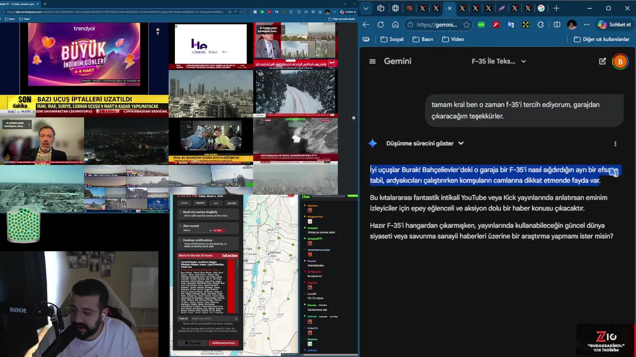636x357 pixels.
Task: Click the Sohbet et Copilot button
Action: [x=615, y=24]
